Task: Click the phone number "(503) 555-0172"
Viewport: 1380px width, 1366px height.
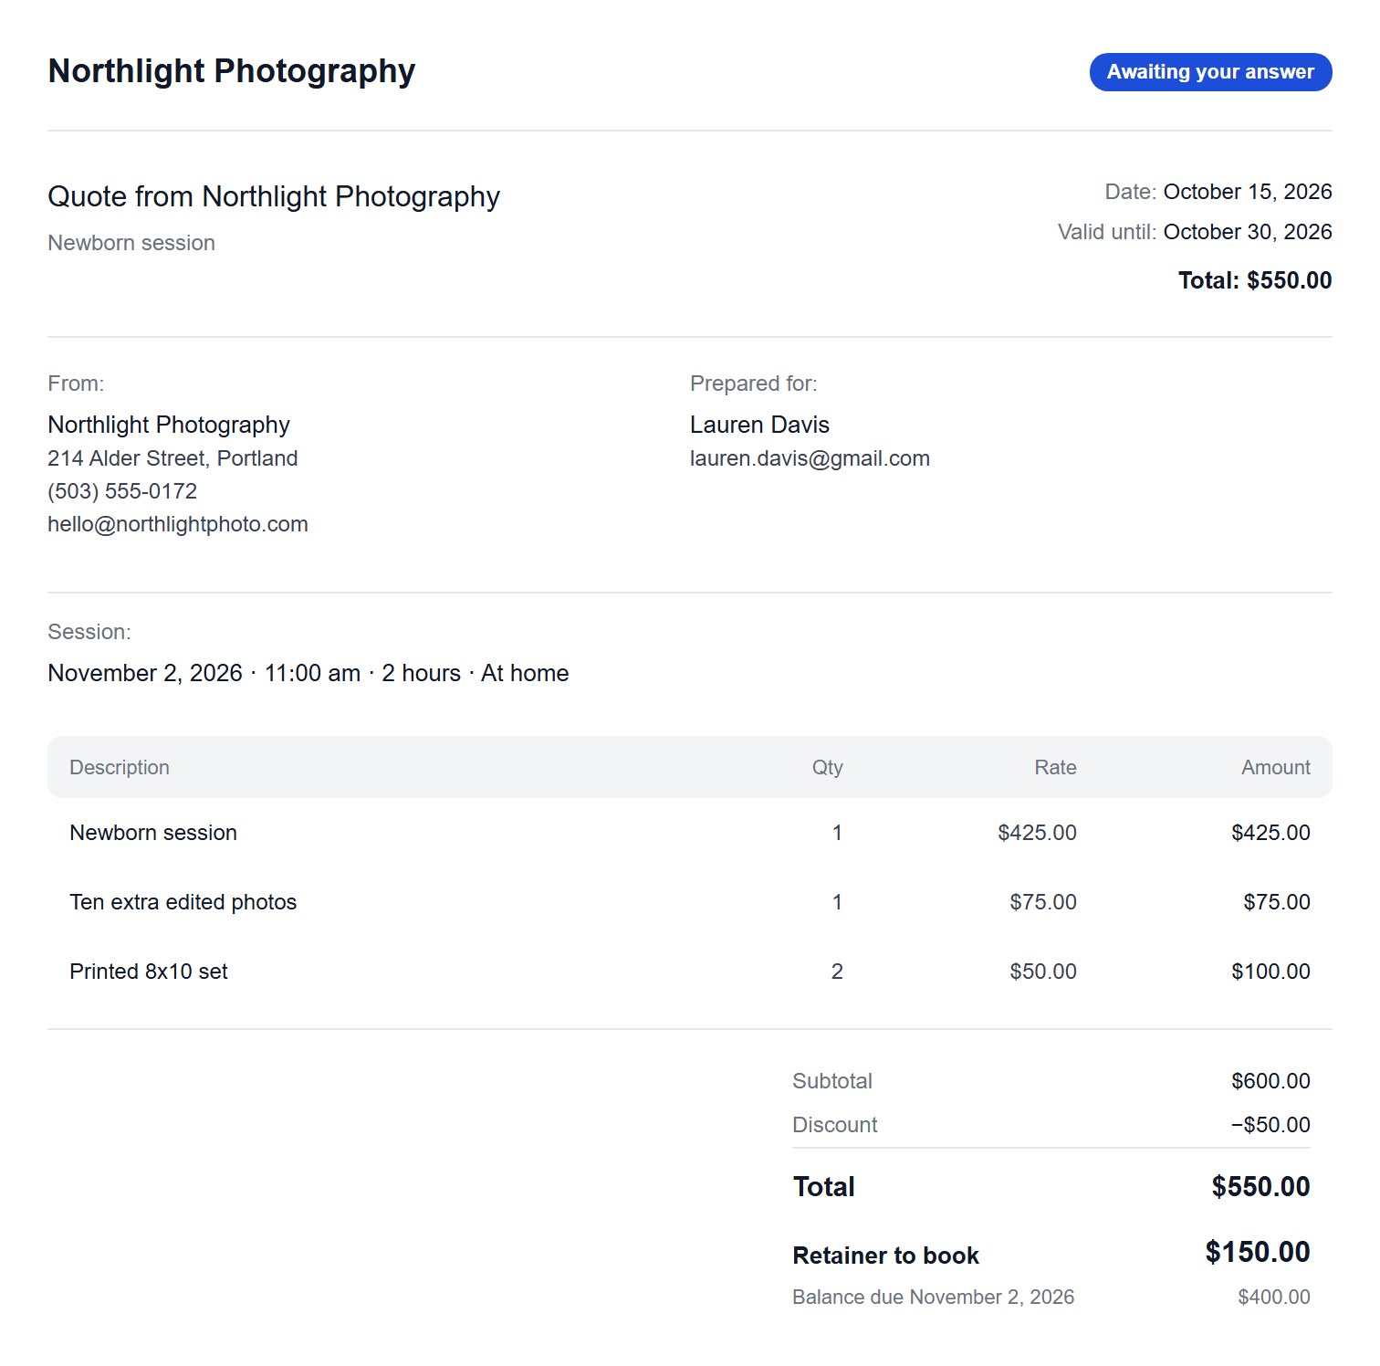Action: pyautogui.click(x=122, y=491)
